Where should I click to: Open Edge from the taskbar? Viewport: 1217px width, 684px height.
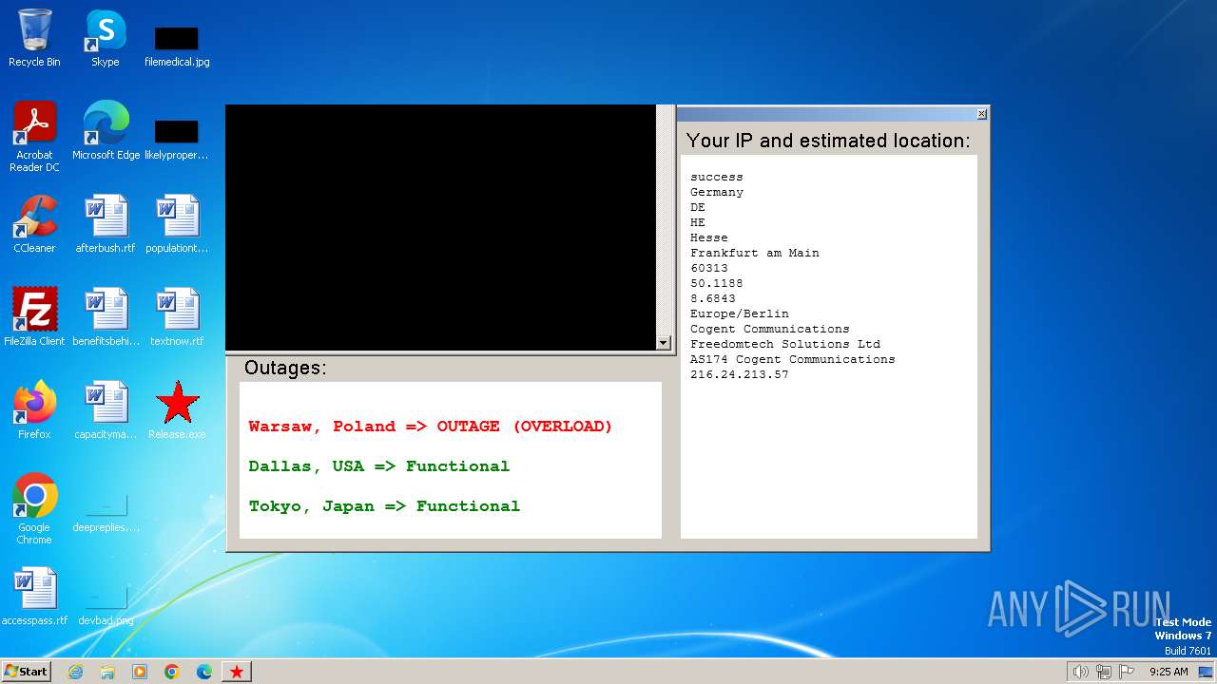(x=204, y=672)
